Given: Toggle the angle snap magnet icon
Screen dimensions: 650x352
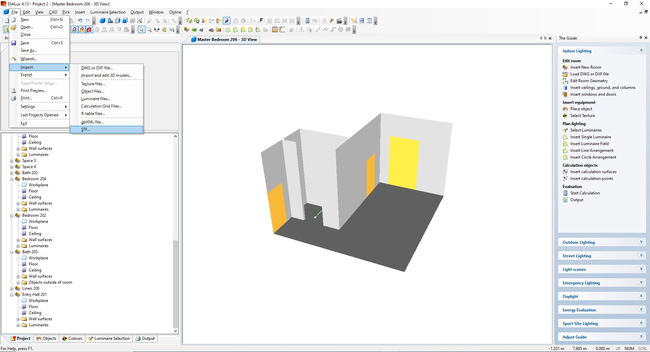Looking at the screenshot, I should tap(82, 29).
